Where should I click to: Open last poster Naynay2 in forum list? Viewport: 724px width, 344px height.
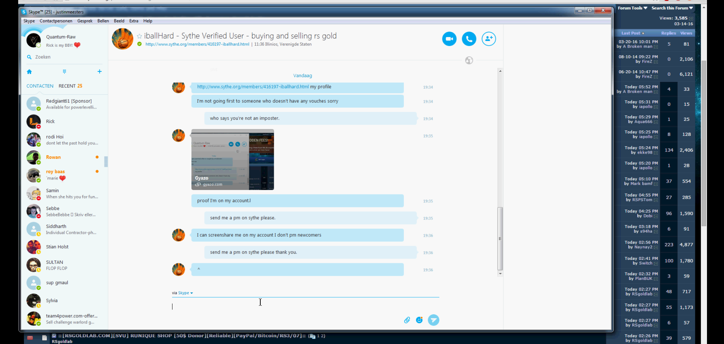click(x=643, y=247)
